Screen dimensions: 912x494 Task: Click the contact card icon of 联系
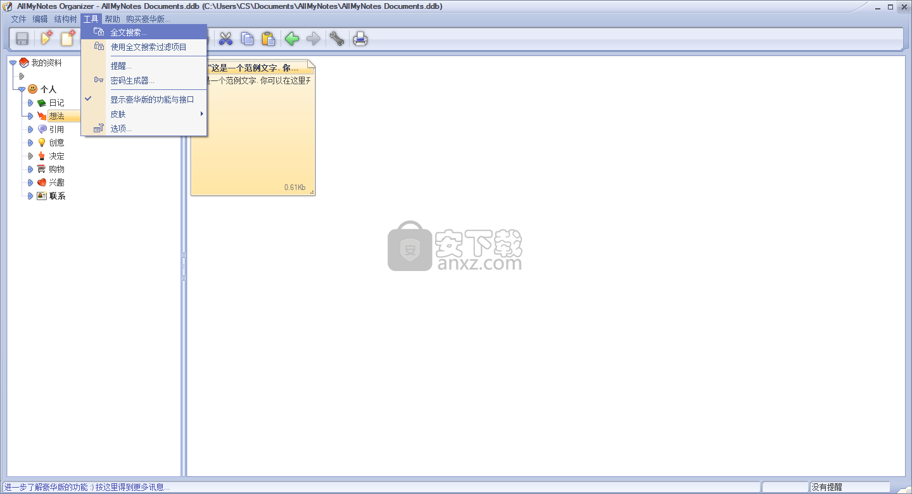[42, 196]
